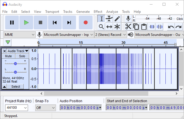Screen dimensions: 184x119
Task: Stop playback using the Stop button
Action: [x=41, y=22]
